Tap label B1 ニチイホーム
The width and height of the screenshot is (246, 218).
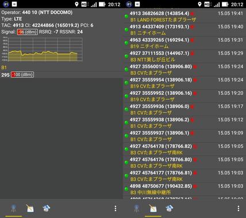[x=148, y=33]
